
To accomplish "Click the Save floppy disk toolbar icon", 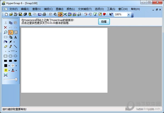I will (x=20, y=14).
